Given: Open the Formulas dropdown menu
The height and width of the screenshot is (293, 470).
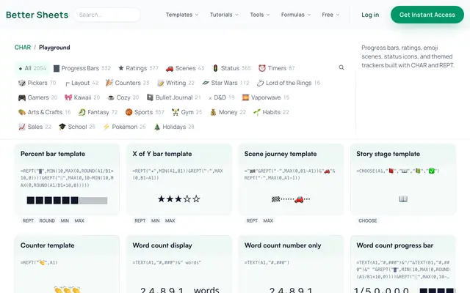Looking at the screenshot, I should 296,15.
